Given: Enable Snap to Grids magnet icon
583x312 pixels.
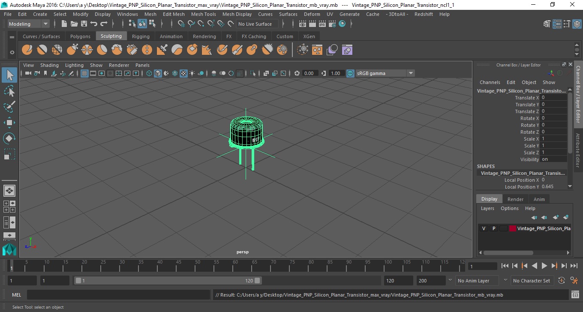Looking at the screenshot, I should pos(181,24).
